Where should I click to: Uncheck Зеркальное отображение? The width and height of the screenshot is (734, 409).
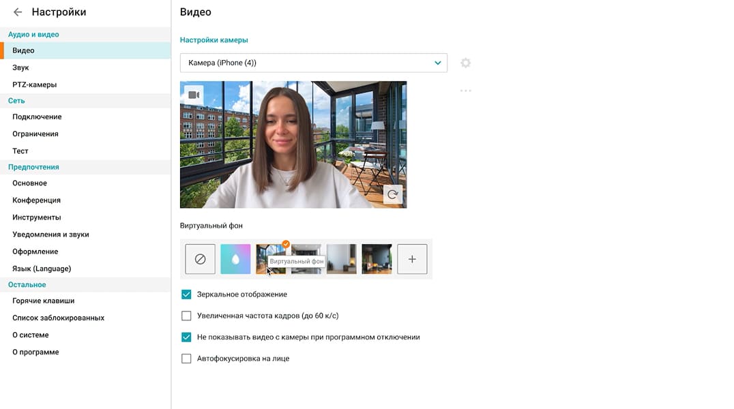[x=186, y=294]
